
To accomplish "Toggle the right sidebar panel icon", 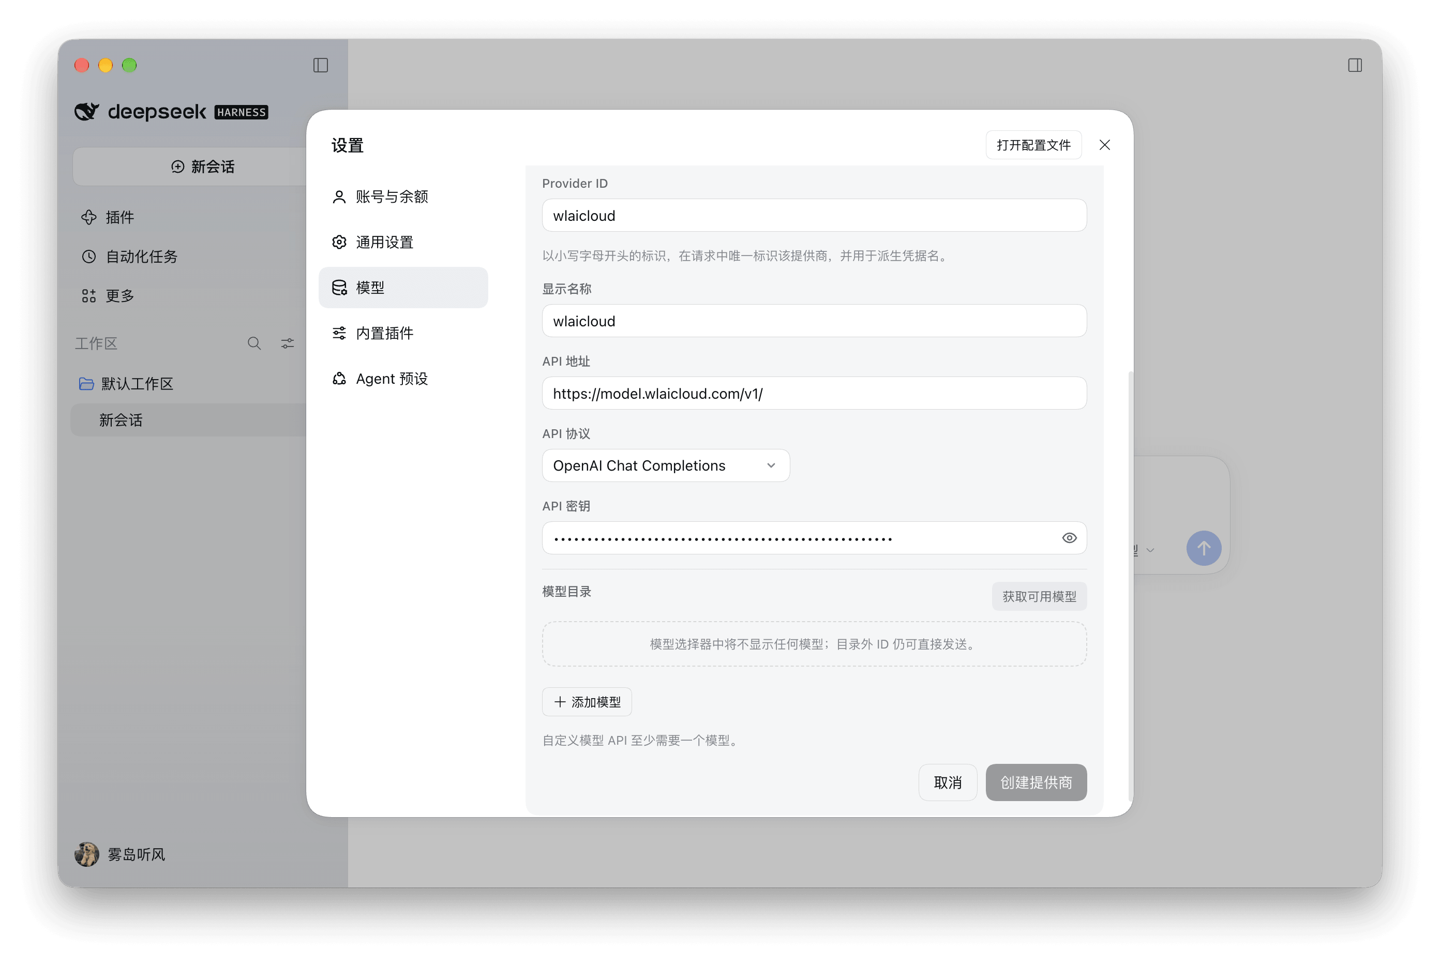I will point(1355,65).
